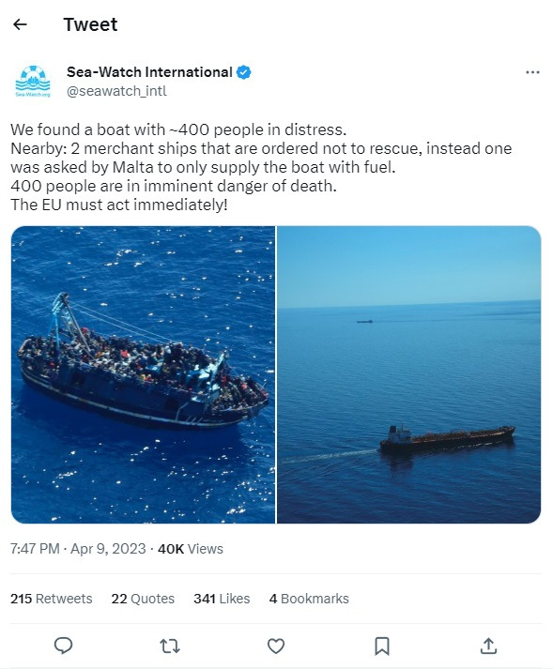The width and height of the screenshot is (553, 669).
Task: Retweet using the arrows icon
Action: 170,646
